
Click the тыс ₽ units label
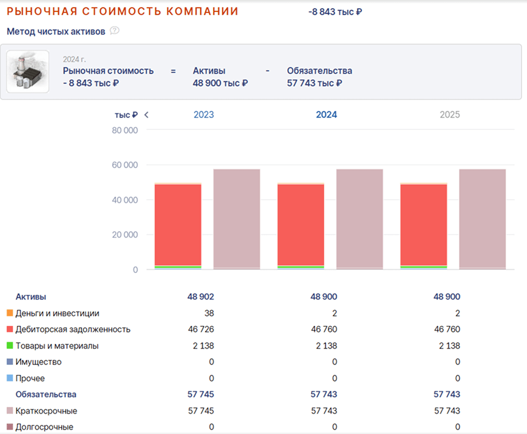pyautogui.click(x=126, y=115)
